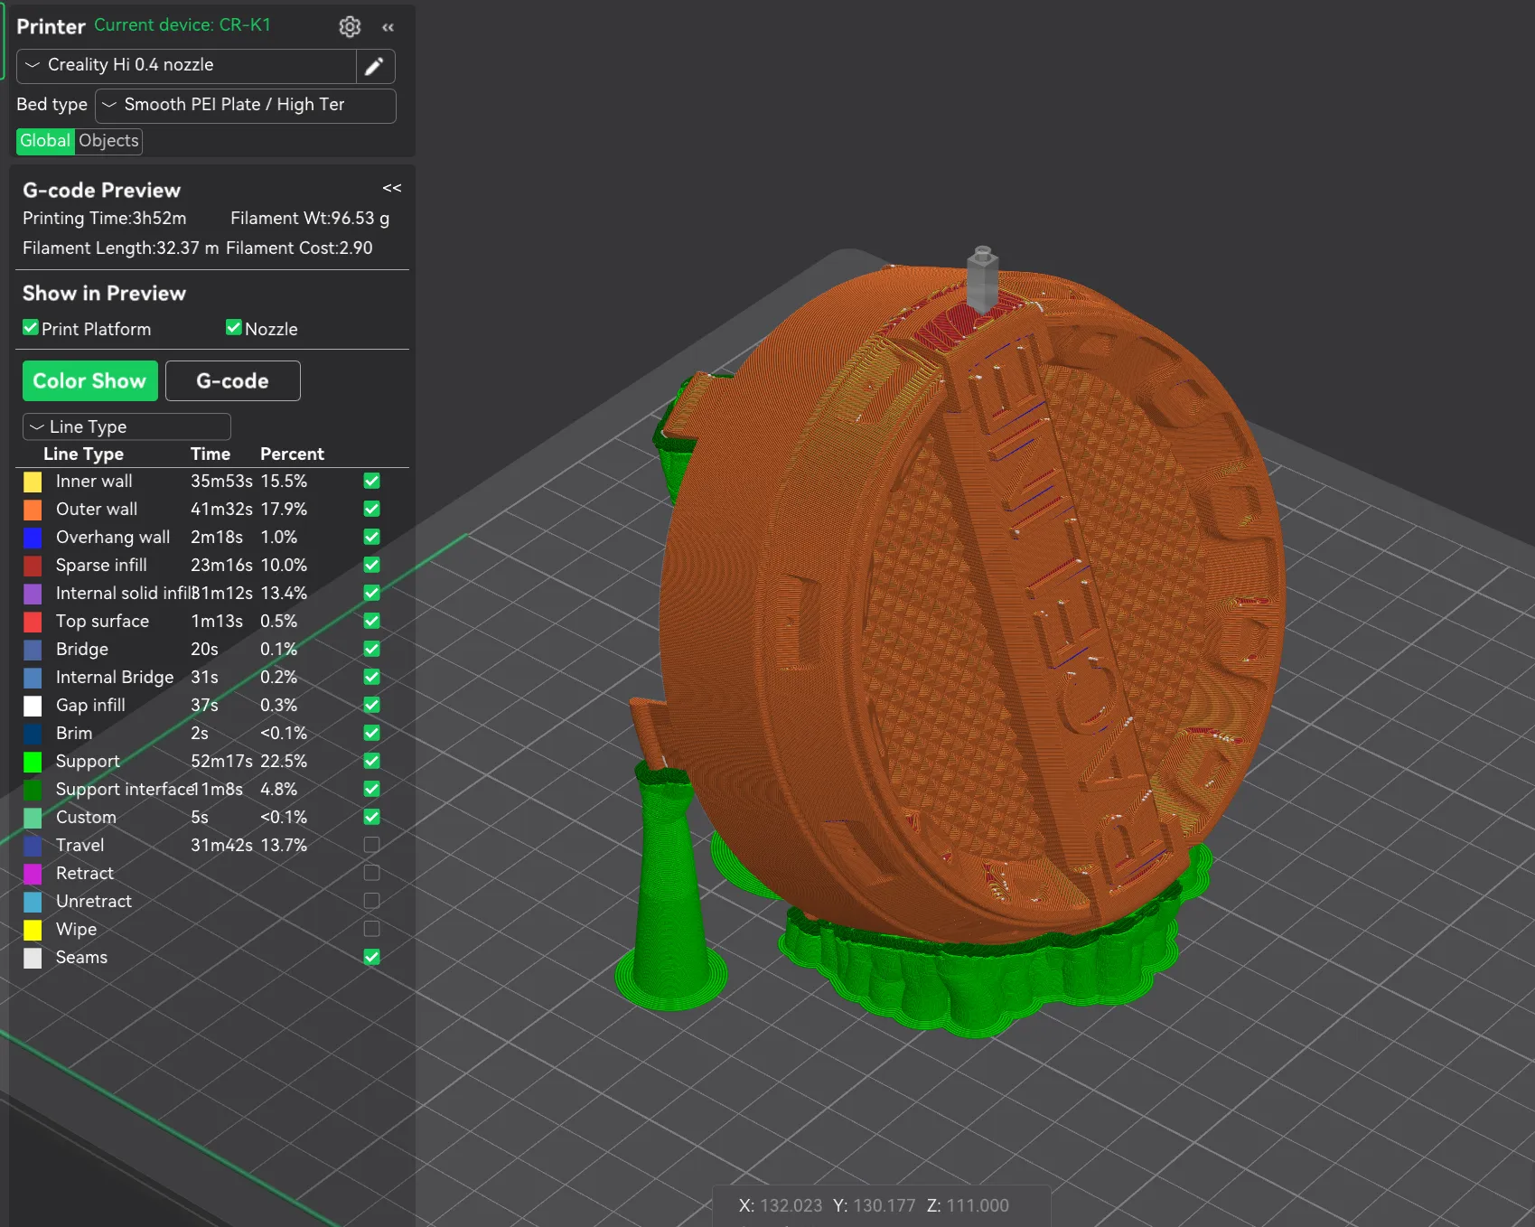Uncheck Custom line type visibility
Viewport: 1535px width, 1227px height.
pyautogui.click(x=371, y=817)
